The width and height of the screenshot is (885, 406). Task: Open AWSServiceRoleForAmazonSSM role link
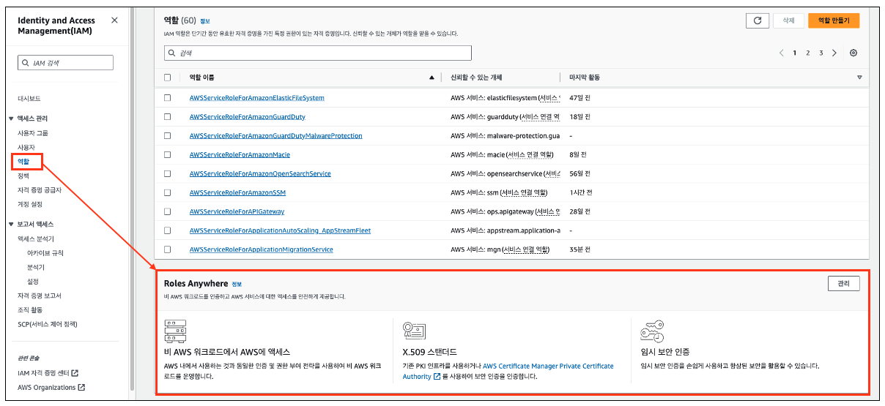(237, 192)
